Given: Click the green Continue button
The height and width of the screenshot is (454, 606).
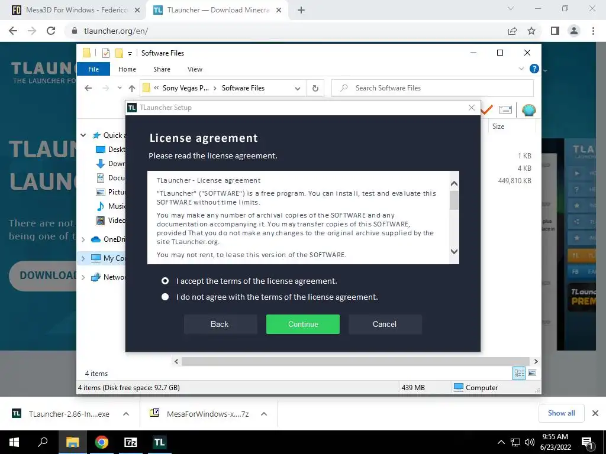Looking at the screenshot, I should point(302,325).
